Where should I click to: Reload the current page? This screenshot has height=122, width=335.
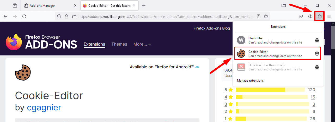coord(24,16)
